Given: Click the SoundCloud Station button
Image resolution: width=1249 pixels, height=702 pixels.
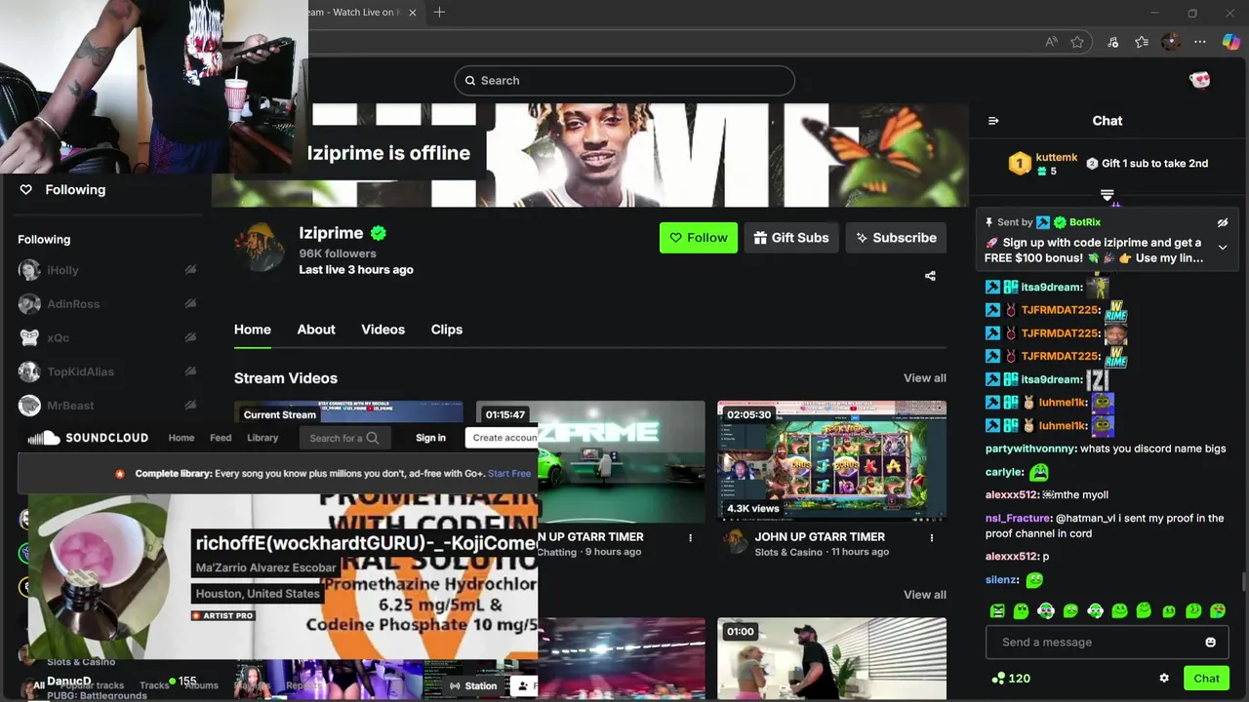Looking at the screenshot, I should [x=472, y=686].
